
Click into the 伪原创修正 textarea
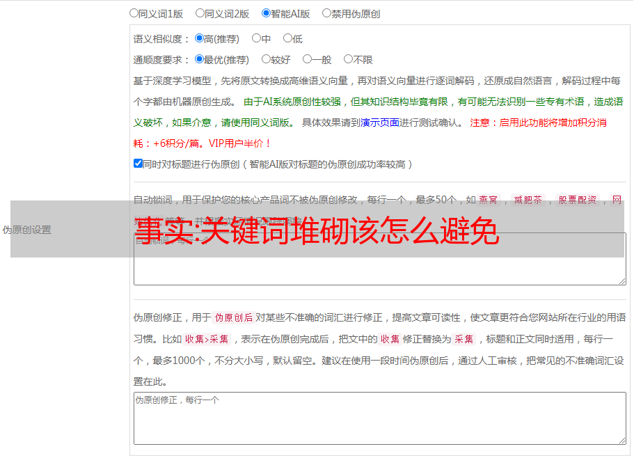click(380, 418)
